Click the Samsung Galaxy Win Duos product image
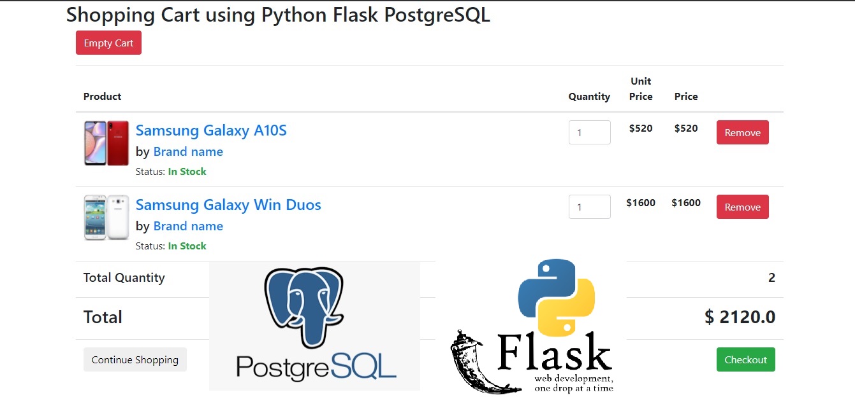Image resolution: width=855 pixels, height=418 pixels. click(x=106, y=218)
